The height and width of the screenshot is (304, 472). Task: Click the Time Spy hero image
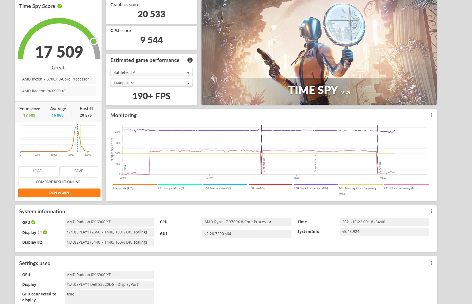[319, 52]
